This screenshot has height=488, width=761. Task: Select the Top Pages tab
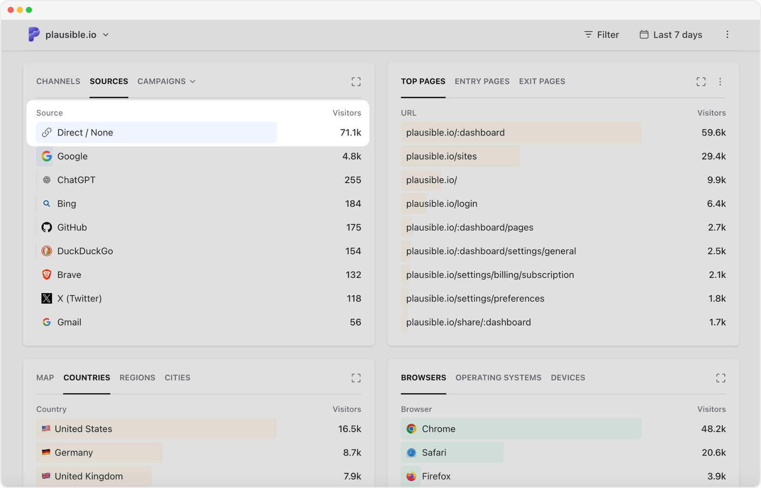[x=423, y=81]
